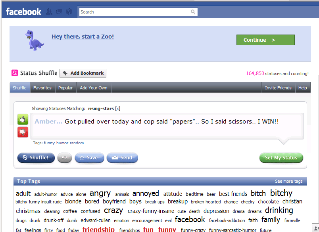Click the Send envelope button
Image resolution: width=319 pixels, height=232 pixels.
click(x=122, y=158)
